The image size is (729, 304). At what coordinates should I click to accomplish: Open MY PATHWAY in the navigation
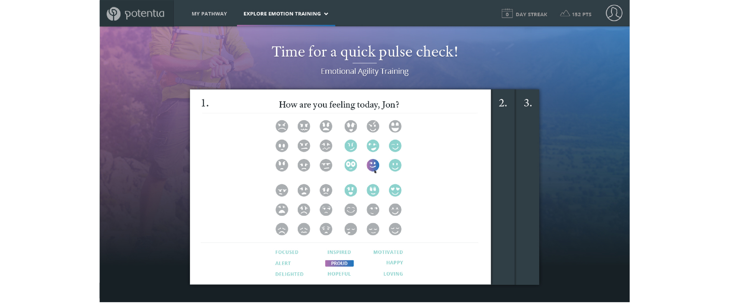[x=209, y=14]
